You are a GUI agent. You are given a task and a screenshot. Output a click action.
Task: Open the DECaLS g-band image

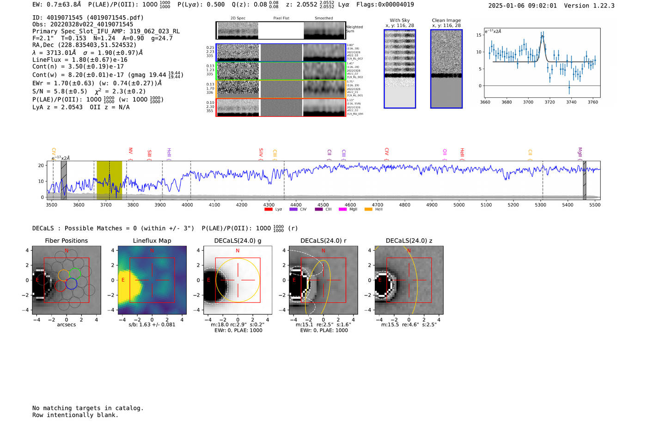(x=238, y=280)
